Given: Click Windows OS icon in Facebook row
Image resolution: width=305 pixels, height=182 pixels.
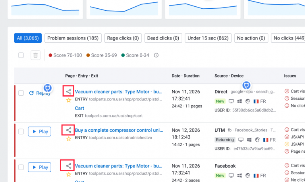Looking at the screenshot, I should click(x=239, y=175).
